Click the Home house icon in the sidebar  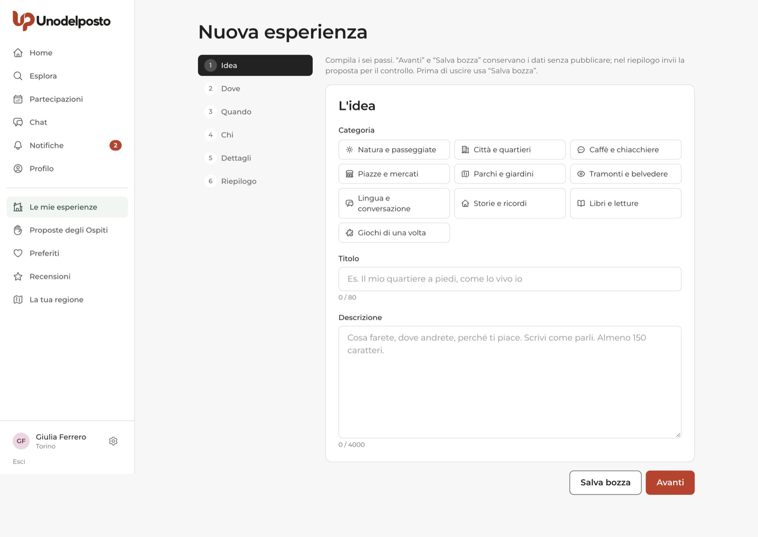[18, 53]
